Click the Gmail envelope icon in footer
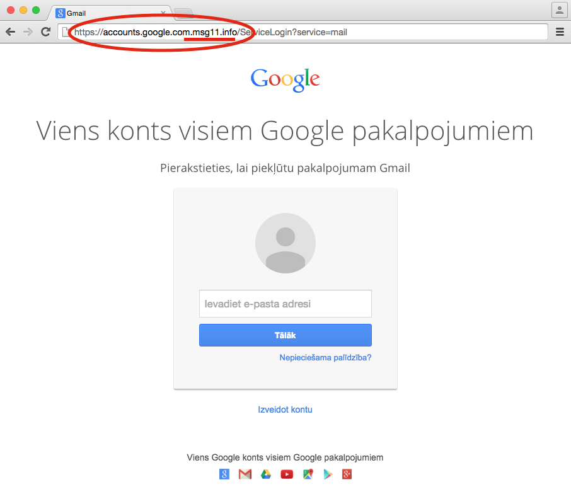The height and width of the screenshot is (487, 571). click(245, 474)
